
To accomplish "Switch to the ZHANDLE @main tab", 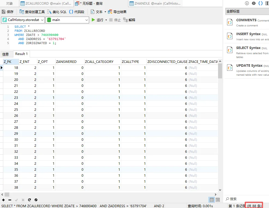I will (x=155, y=4).
